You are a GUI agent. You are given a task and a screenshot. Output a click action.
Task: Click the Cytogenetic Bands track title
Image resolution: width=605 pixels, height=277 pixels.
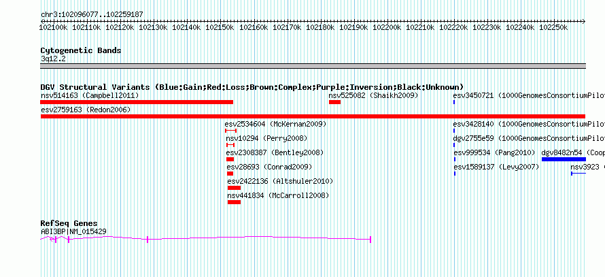point(81,50)
